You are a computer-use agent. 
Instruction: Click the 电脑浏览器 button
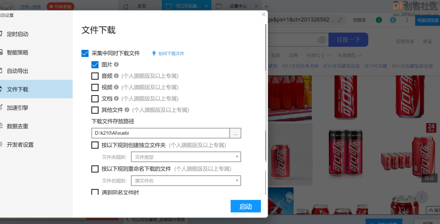pos(428,20)
